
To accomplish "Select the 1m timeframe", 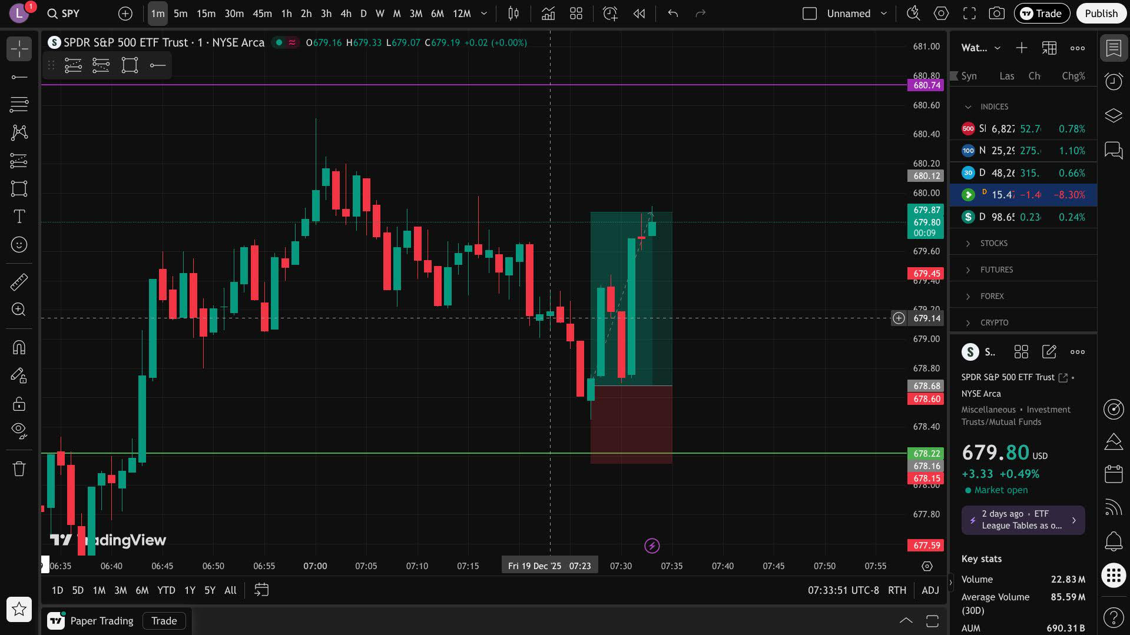I will [x=157, y=14].
